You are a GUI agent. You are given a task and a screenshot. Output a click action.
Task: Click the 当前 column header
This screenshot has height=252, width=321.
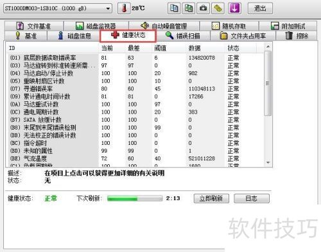click(112, 48)
